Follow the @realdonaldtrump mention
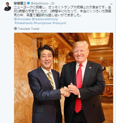The height and width of the screenshot is (123, 116). (x=45, y=19)
